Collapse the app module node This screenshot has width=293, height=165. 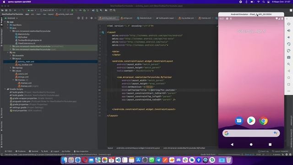click(5, 22)
